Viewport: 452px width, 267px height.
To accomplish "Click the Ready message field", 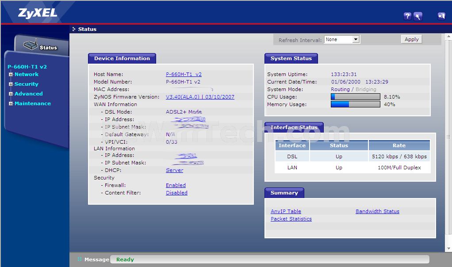I will tap(269, 259).
